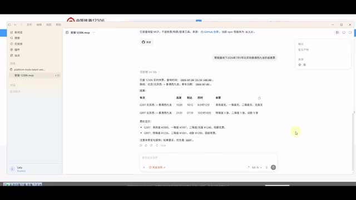This screenshot has height=200, width=356.
Task: Click the GitHub 来源 source chip
Action: [146, 42]
